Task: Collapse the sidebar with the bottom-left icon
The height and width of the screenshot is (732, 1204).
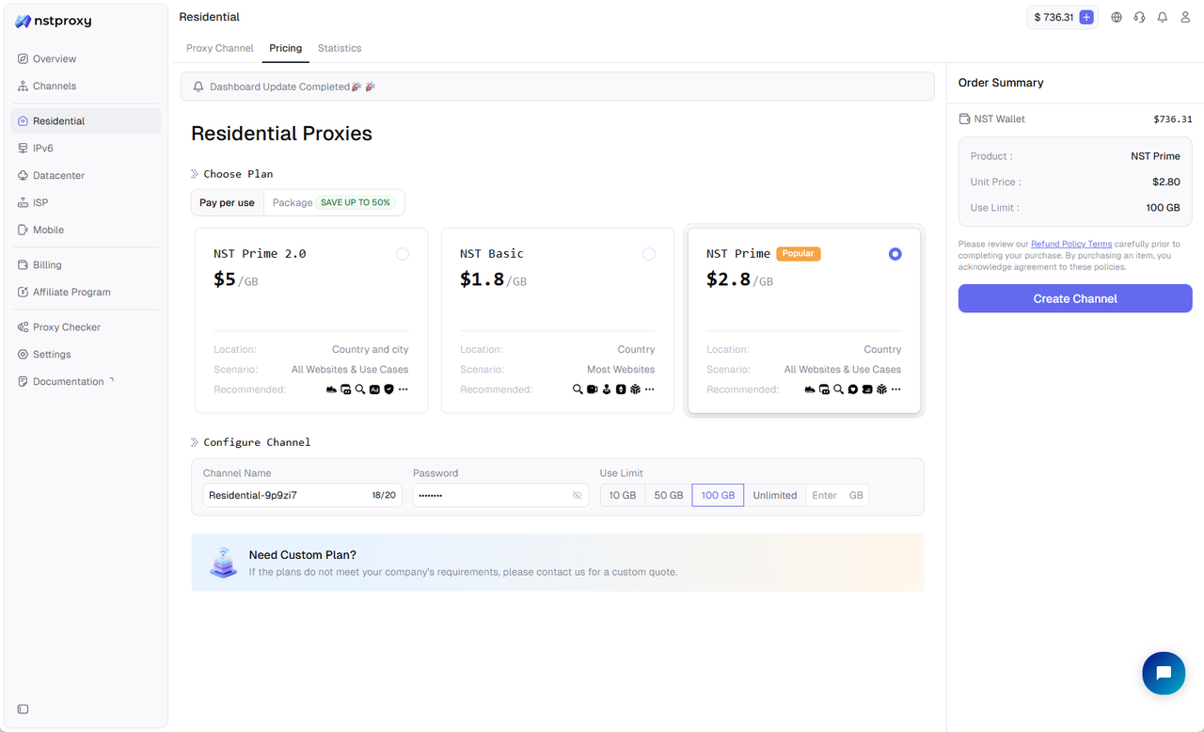Action: tap(23, 708)
